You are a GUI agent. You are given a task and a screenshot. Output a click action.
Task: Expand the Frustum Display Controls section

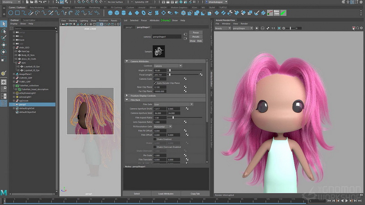coord(127,96)
